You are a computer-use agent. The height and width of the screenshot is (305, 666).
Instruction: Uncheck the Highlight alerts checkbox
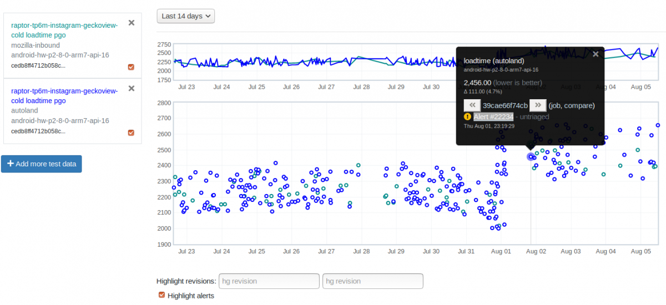[162, 295]
